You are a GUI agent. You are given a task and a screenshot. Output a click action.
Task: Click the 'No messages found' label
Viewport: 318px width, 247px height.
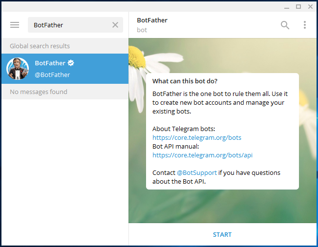click(x=39, y=92)
